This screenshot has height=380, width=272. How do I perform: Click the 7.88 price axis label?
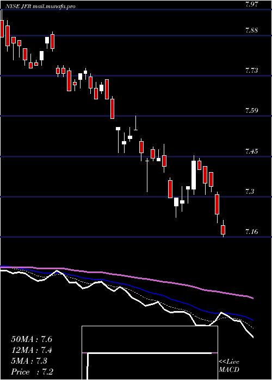(251, 30)
